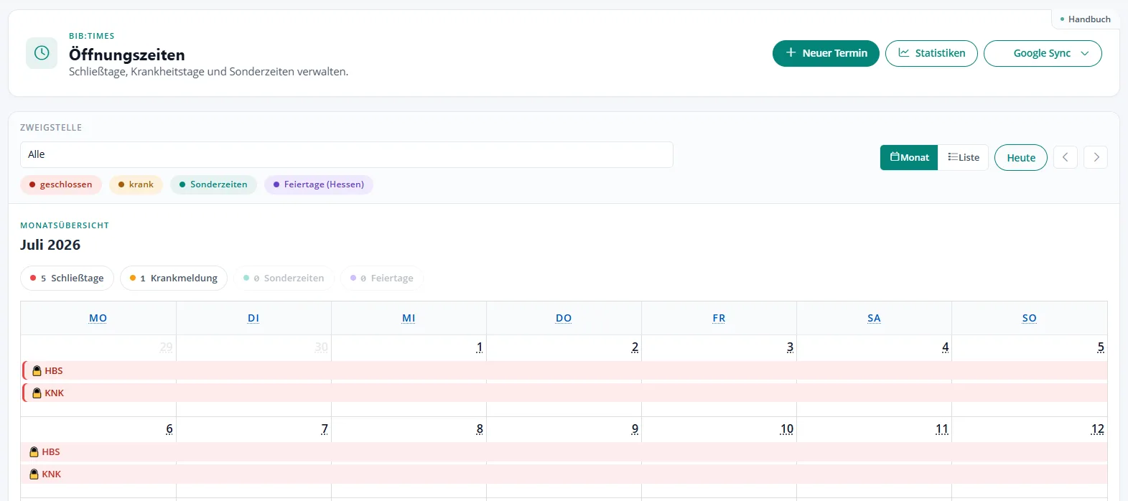Click the FR column header
The height and width of the screenshot is (501, 1128).
719,318
